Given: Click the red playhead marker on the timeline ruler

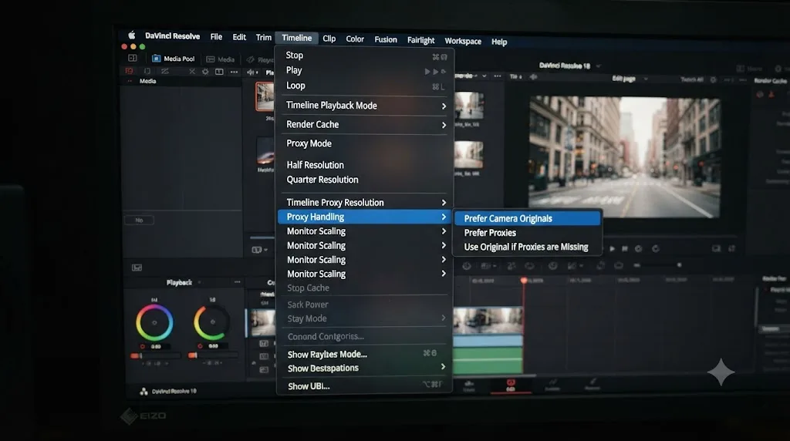Looking at the screenshot, I should 524,280.
